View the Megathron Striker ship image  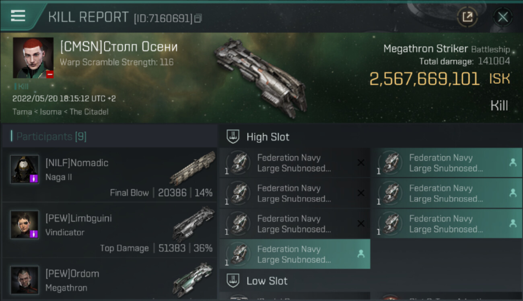261,76
